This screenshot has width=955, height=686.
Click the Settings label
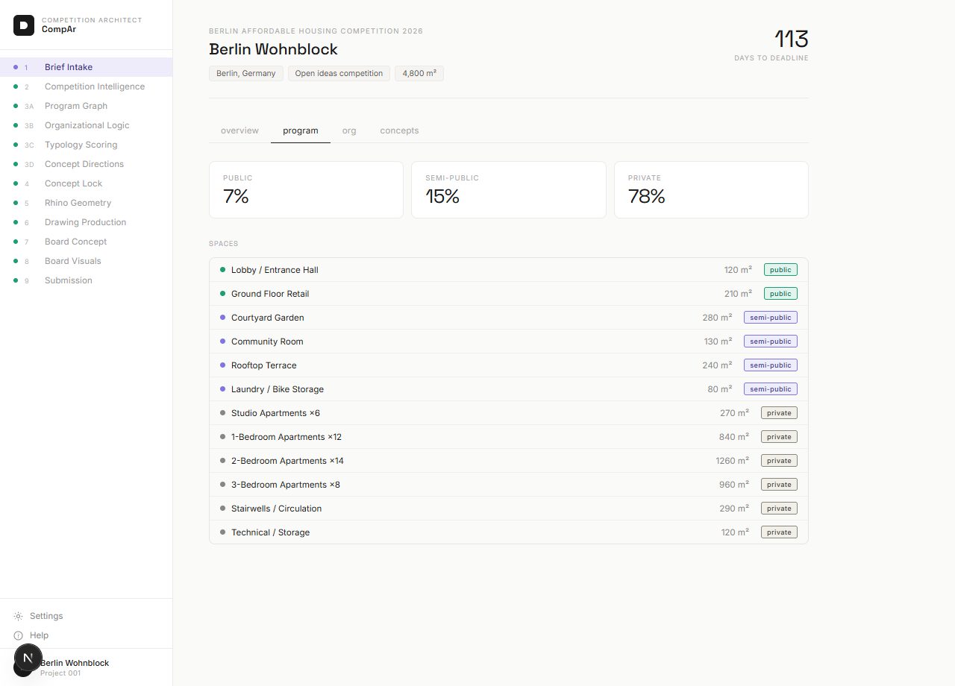pyautogui.click(x=46, y=616)
